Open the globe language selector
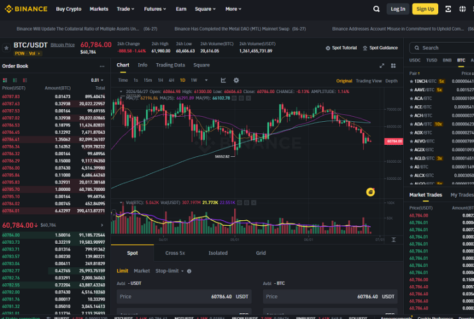Screen dimensions: 474x319 (463, 9)
